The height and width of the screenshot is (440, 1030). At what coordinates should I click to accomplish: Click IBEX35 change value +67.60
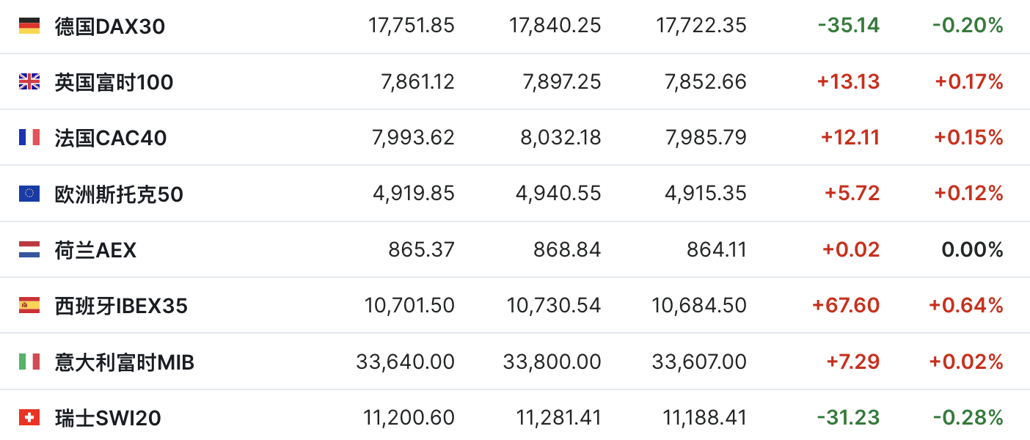pos(845,305)
